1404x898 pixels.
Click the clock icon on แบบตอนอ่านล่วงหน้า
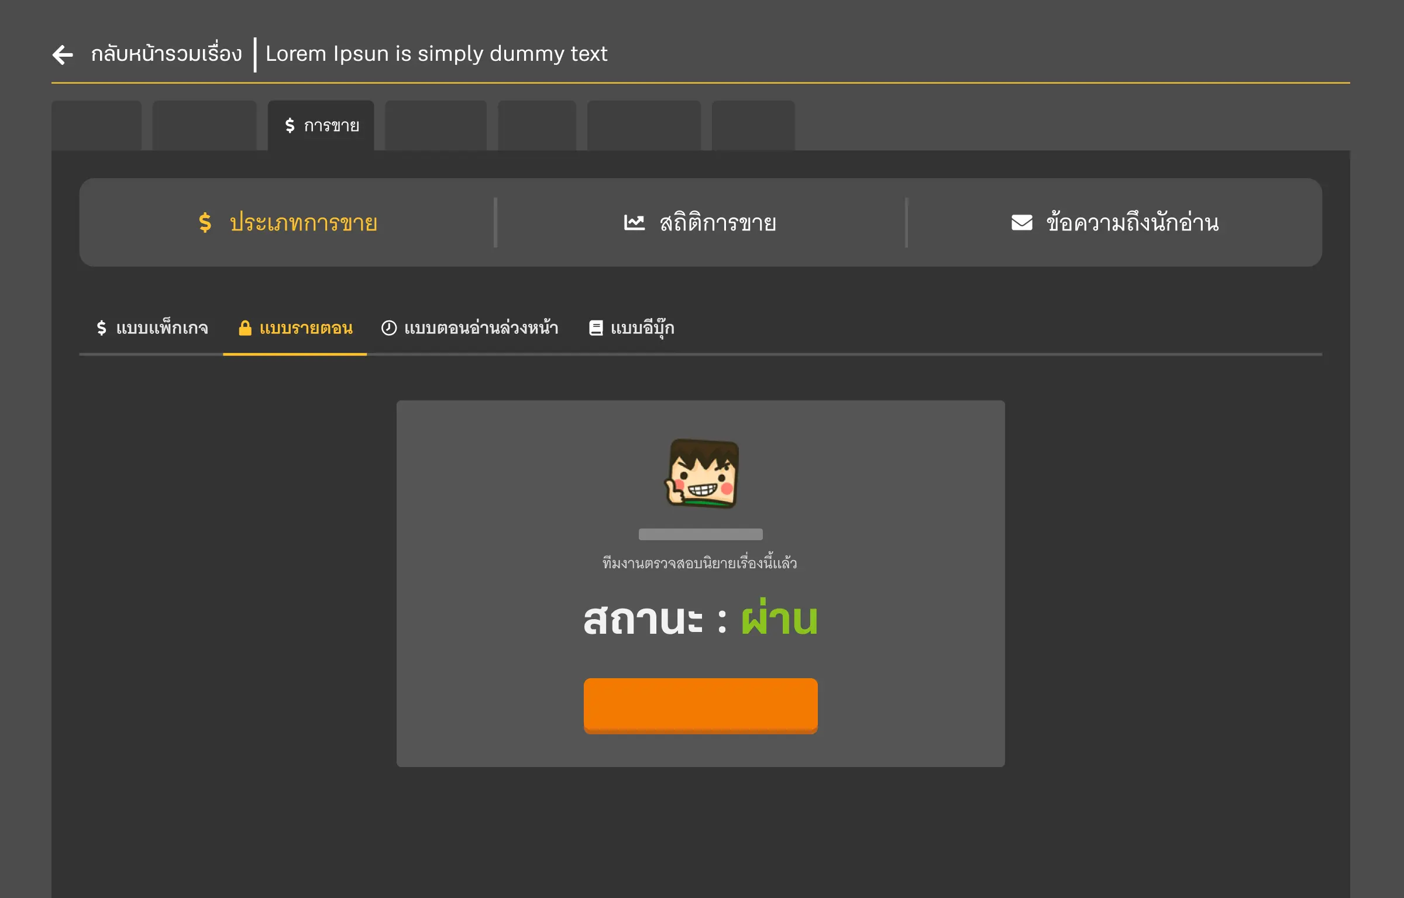[x=389, y=328]
